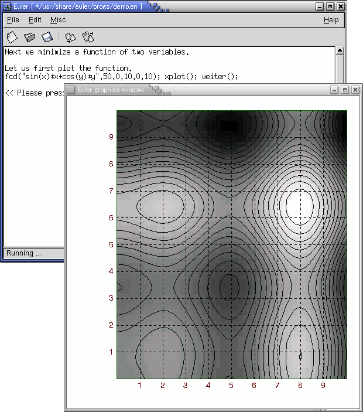Click the y-axis label 9 beside plot
This screenshot has height=412, width=363.
pyautogui.click(x=111, y=137)
